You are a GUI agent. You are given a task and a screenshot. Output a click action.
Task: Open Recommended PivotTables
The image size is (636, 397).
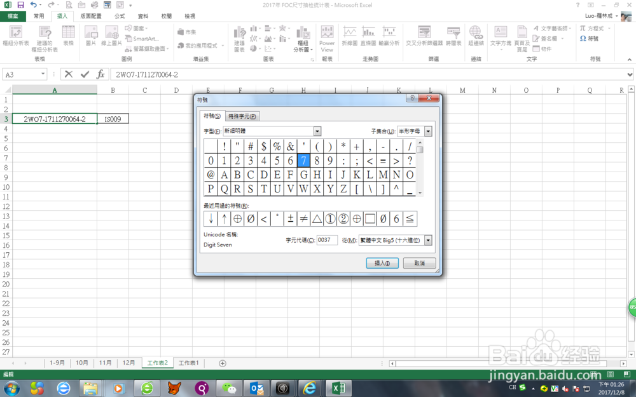pos(45,38)
